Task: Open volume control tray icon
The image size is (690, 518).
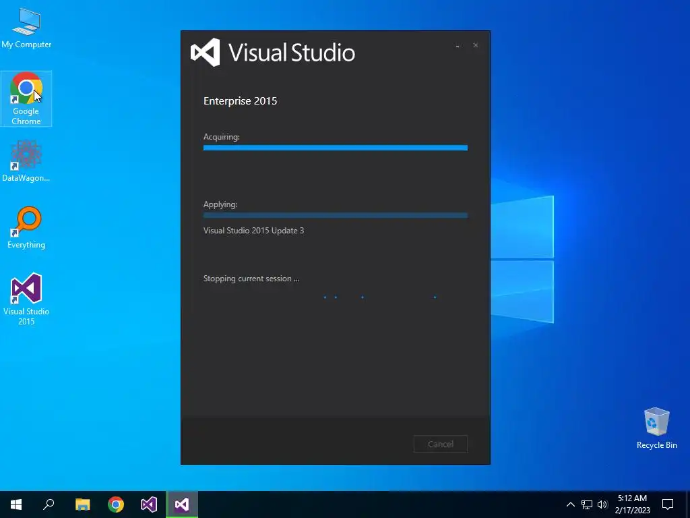Action: click(x=602, y=505)
